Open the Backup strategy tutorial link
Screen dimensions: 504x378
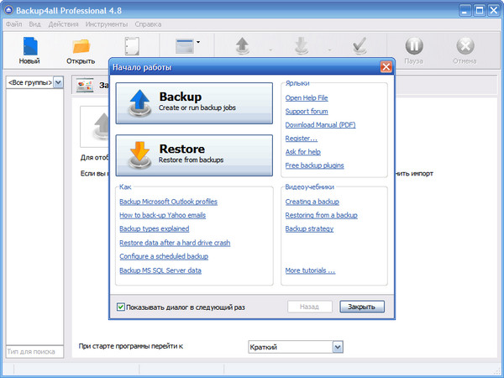pos(309,228)
